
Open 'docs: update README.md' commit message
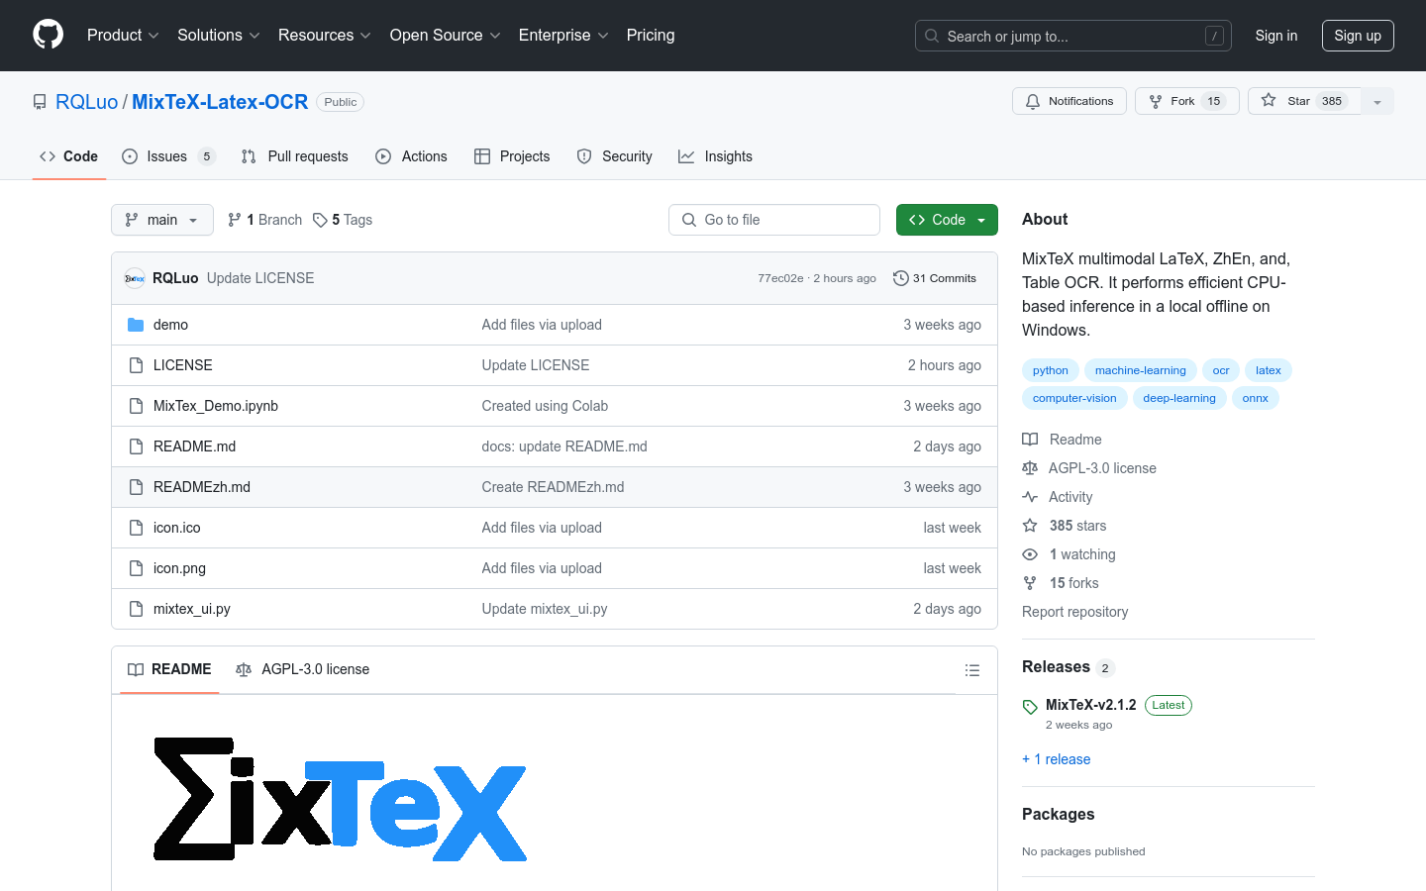point(564,446)
